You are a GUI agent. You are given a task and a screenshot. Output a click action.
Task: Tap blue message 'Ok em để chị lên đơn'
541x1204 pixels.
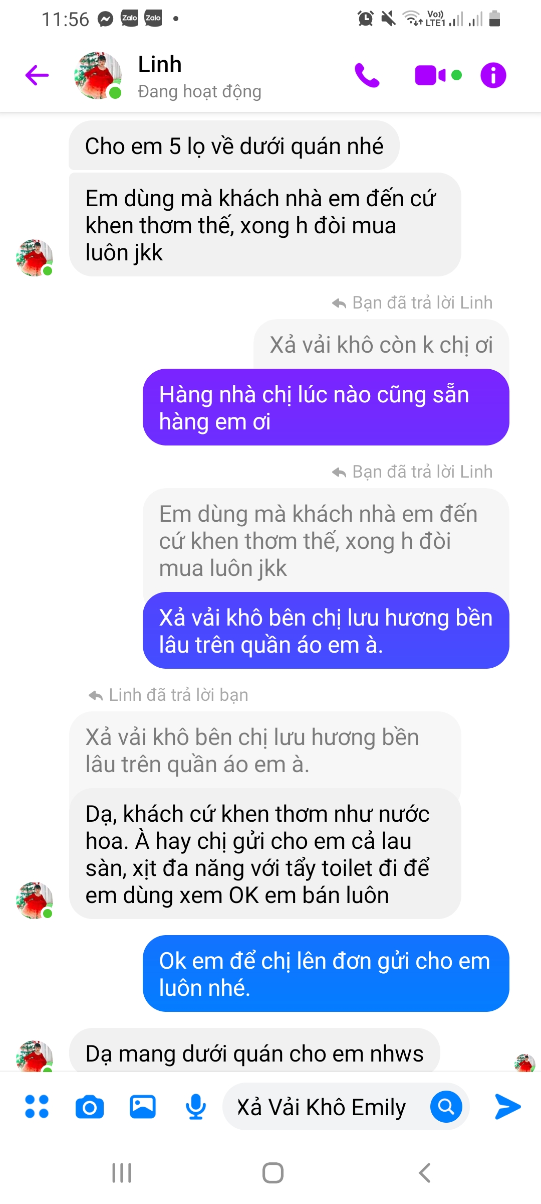click(326, 974)
